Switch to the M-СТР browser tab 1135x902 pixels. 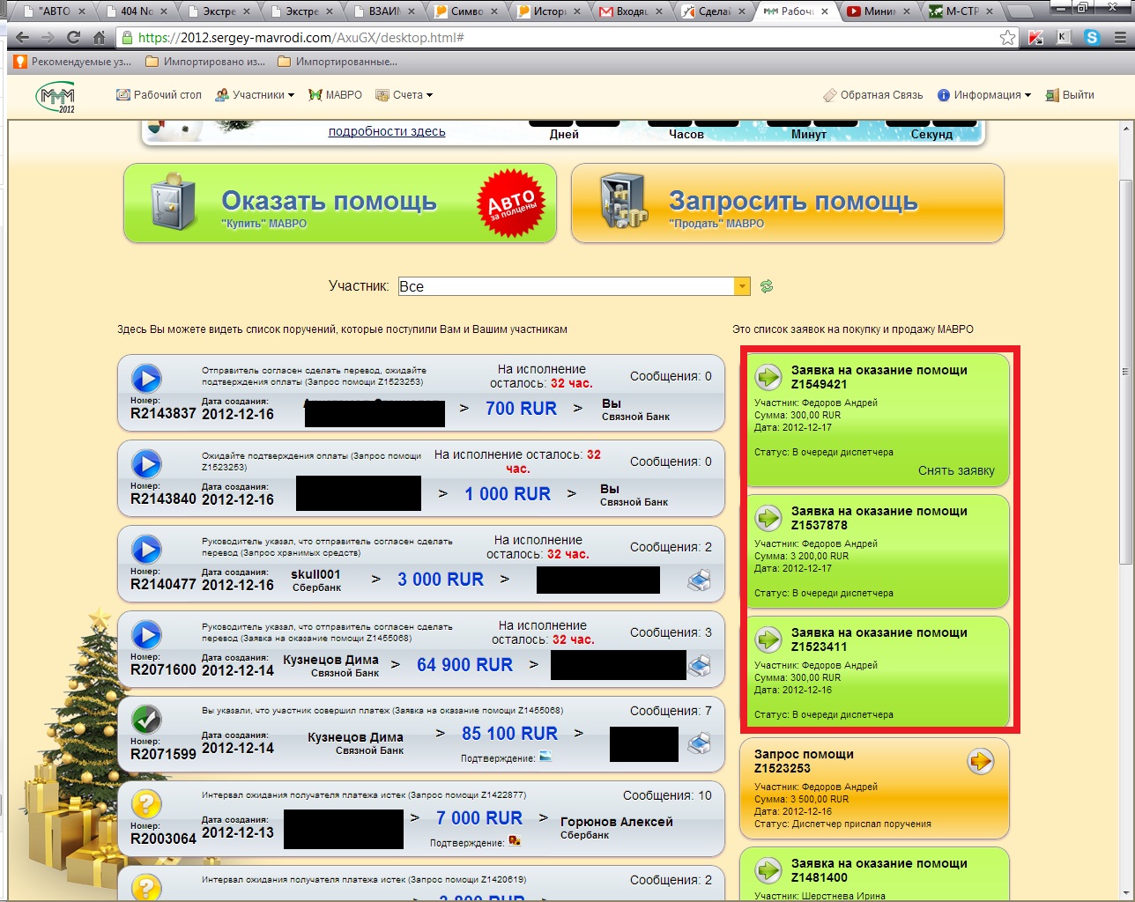(x=961, y=11)
